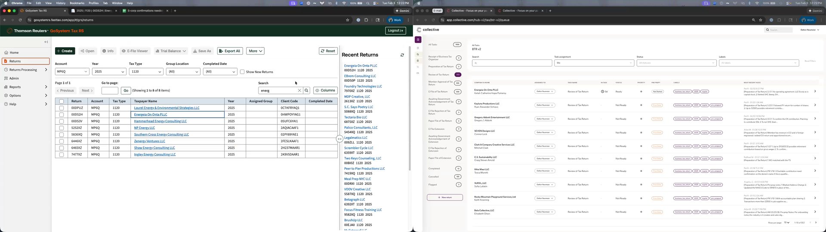This screenshot has width=826, height=232.
Task: Select the purple tasks icon in Collective sidebar
Action: point(417,40)
